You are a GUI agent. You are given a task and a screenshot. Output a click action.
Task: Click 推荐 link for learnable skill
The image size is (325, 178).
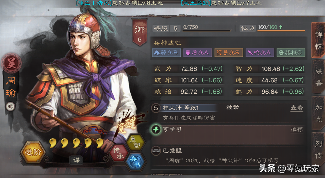(296, 130)
